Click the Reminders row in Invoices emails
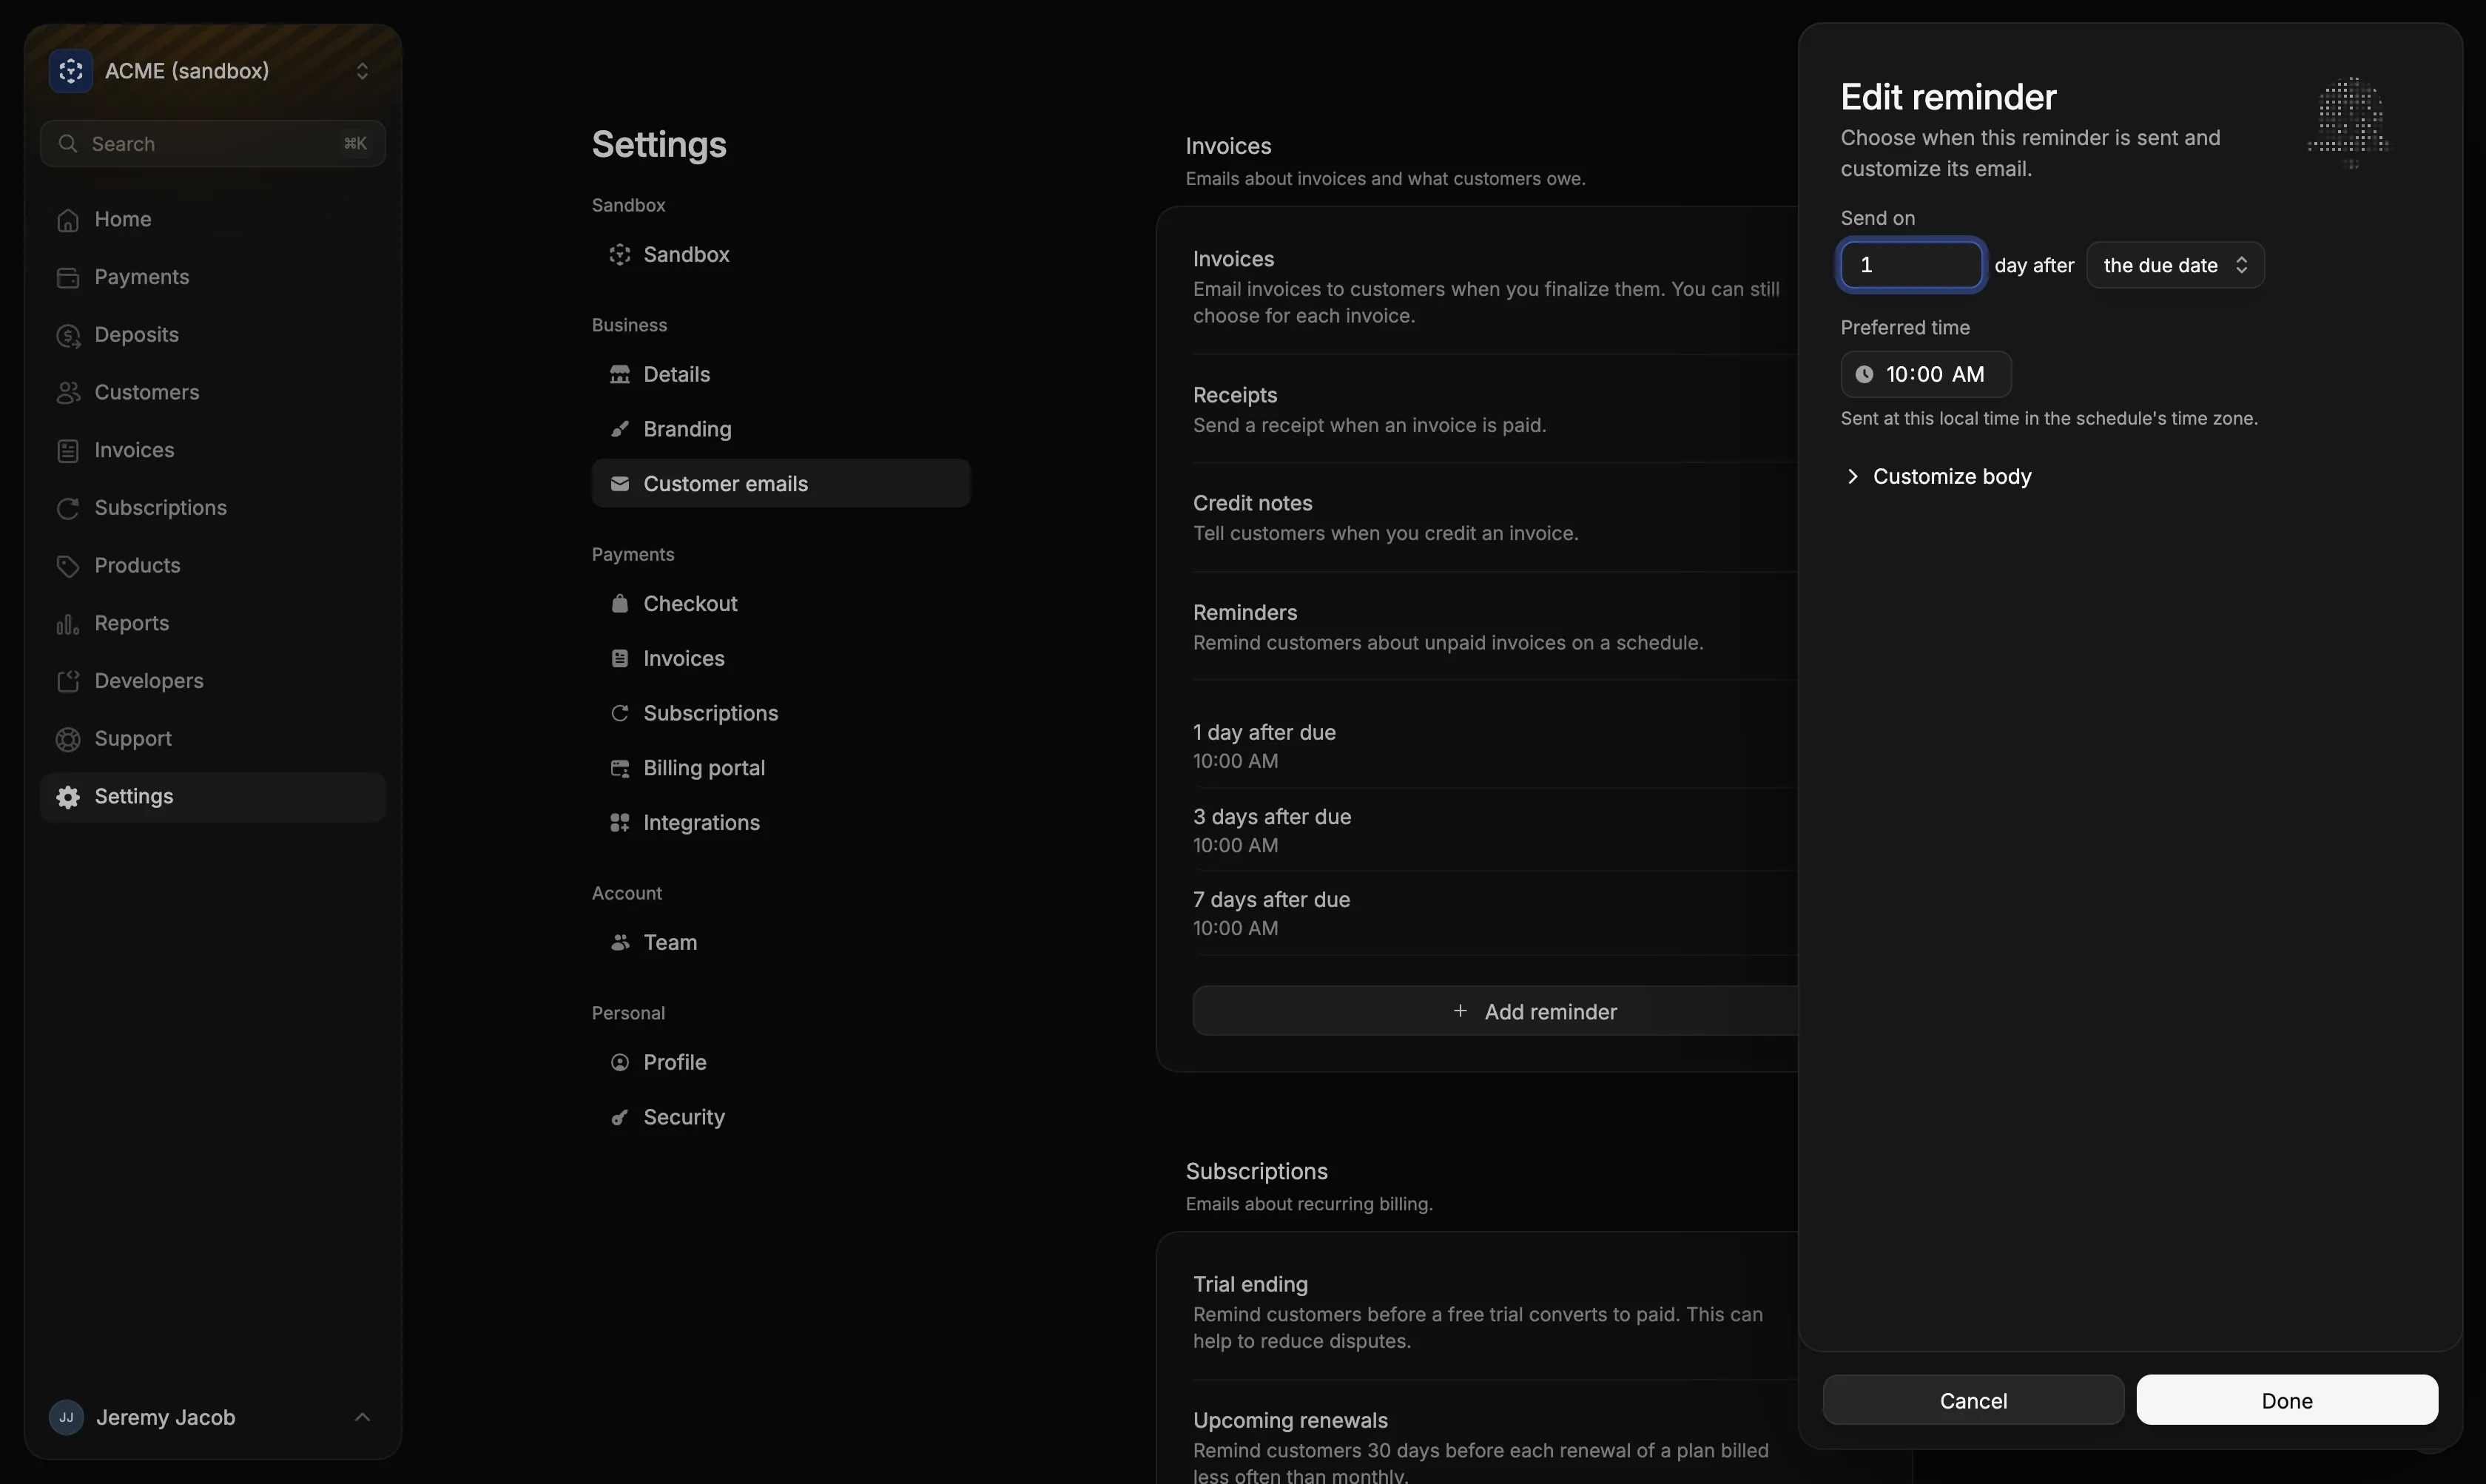Viewport: 2486px width, 1484px height. 1495,627
